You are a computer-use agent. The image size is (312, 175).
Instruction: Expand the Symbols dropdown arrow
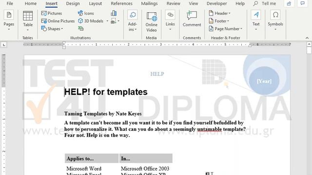pos(275,29)
